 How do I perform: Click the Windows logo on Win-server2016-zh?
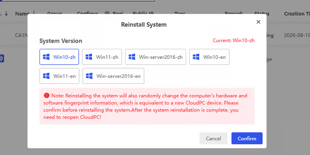coord(132,57)
